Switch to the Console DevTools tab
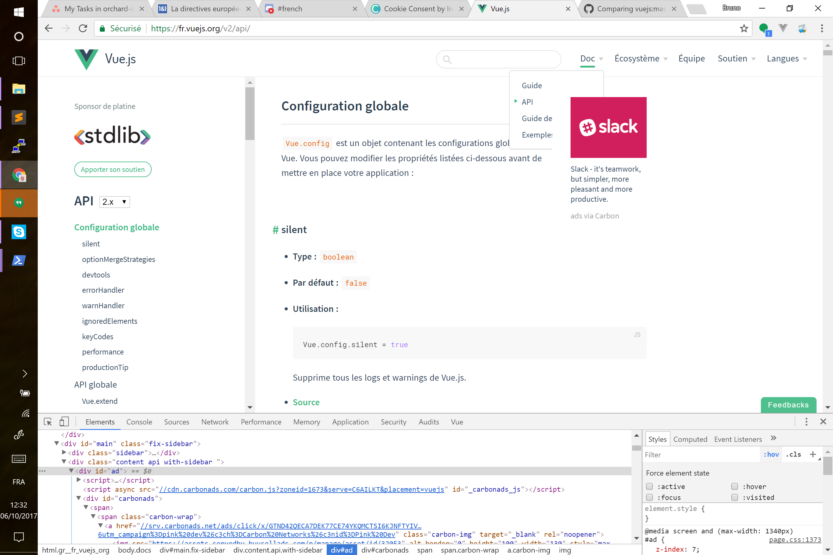This screenshot has width=833, height=555. (139, 422)
